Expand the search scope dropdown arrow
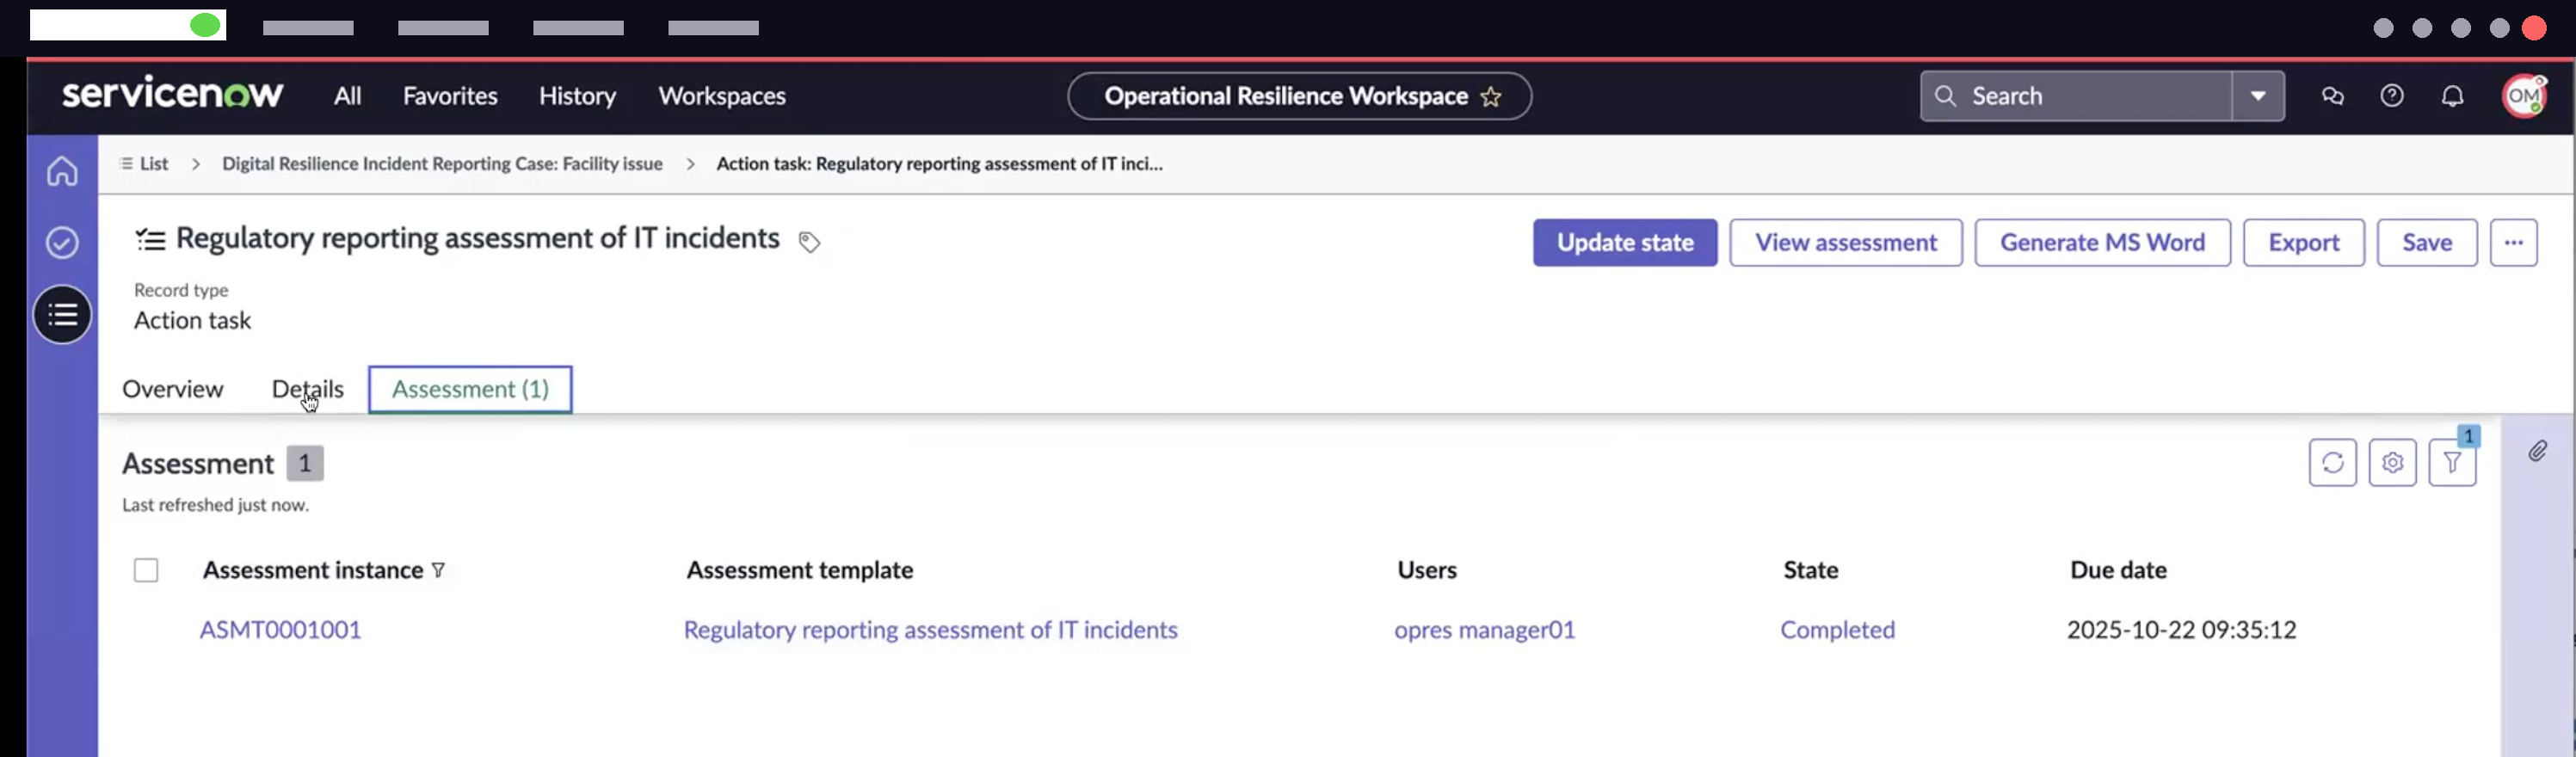 pos(2258,96)
